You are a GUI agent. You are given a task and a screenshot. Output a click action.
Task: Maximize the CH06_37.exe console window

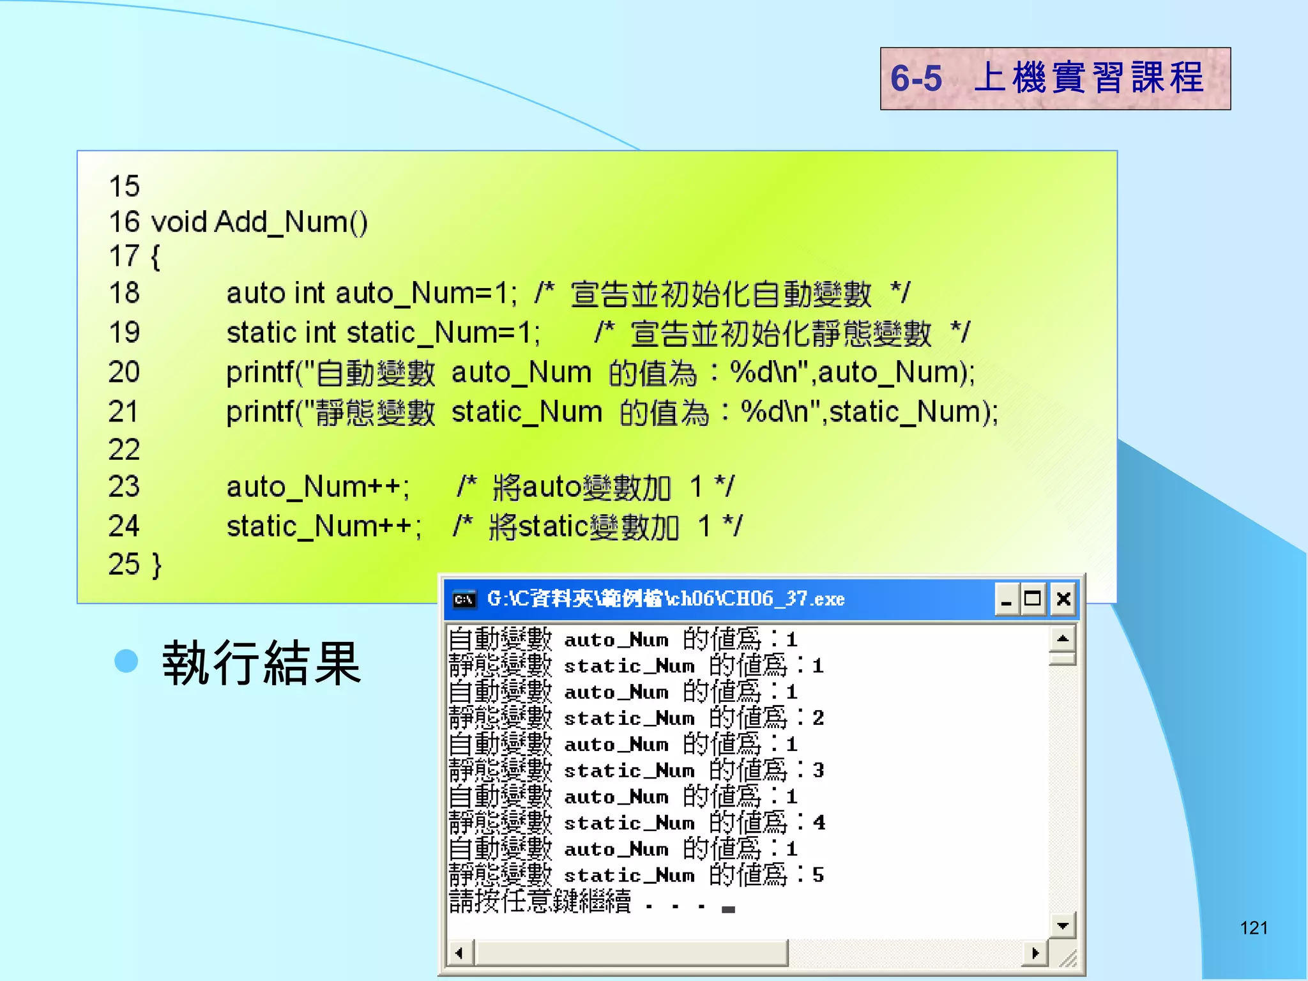1033,600
